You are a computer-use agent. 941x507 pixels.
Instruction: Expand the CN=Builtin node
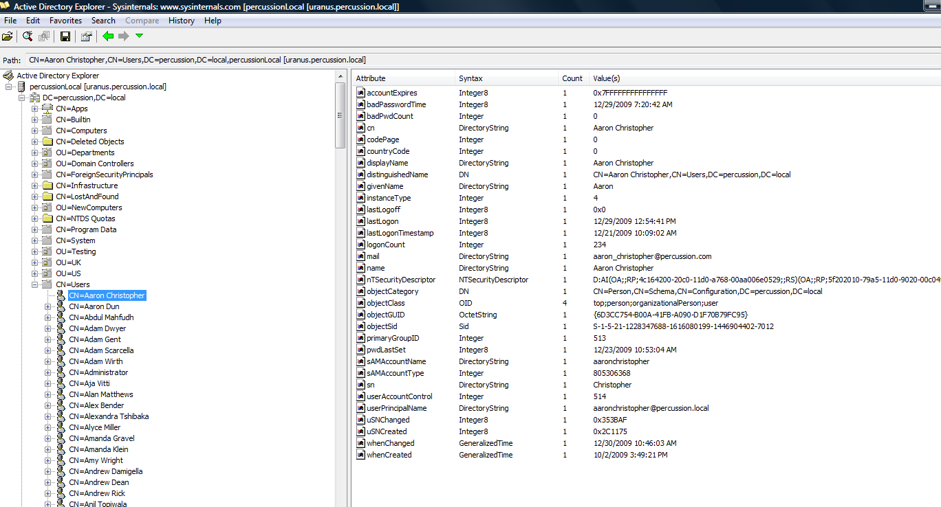tap(35, 120)
